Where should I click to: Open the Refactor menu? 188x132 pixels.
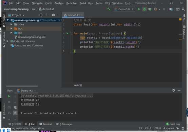(72, 3)
